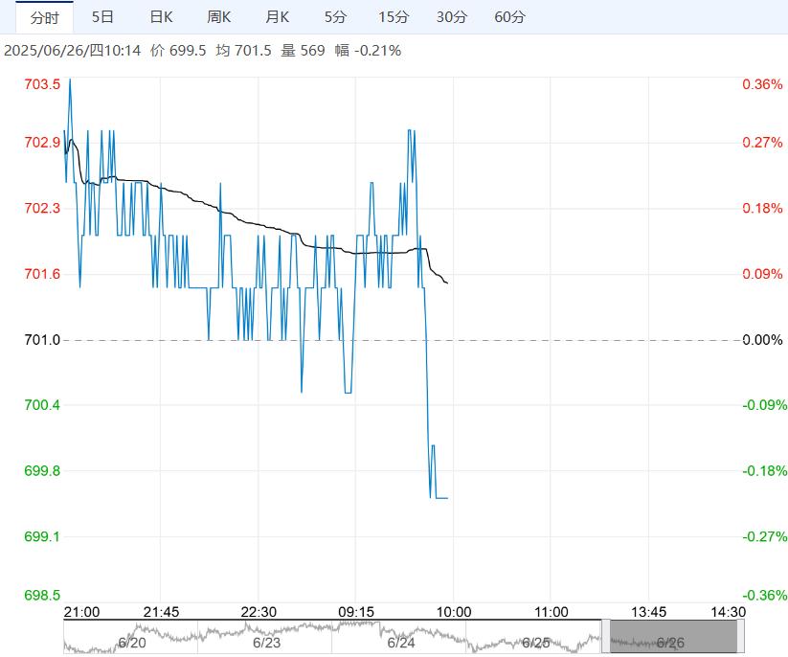Switch to the 月K monthly chart

coord(278,17)
